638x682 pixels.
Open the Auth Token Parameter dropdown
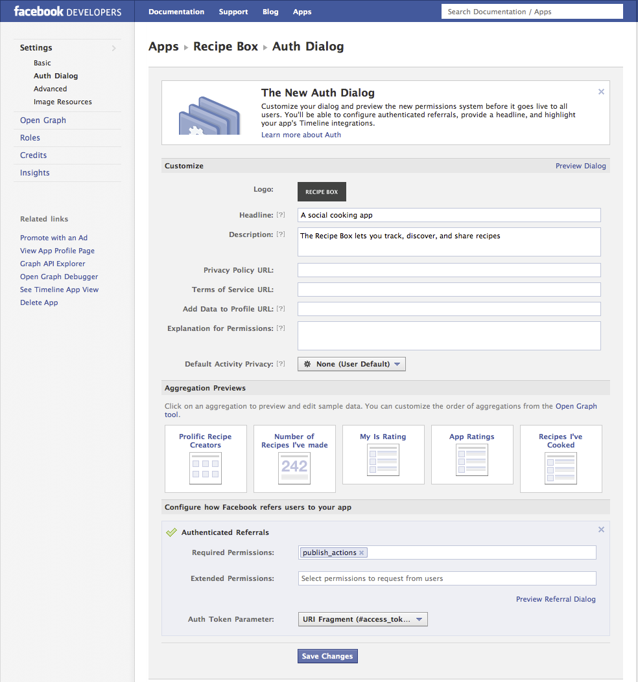pyautogui.click(x=363, y=619)
